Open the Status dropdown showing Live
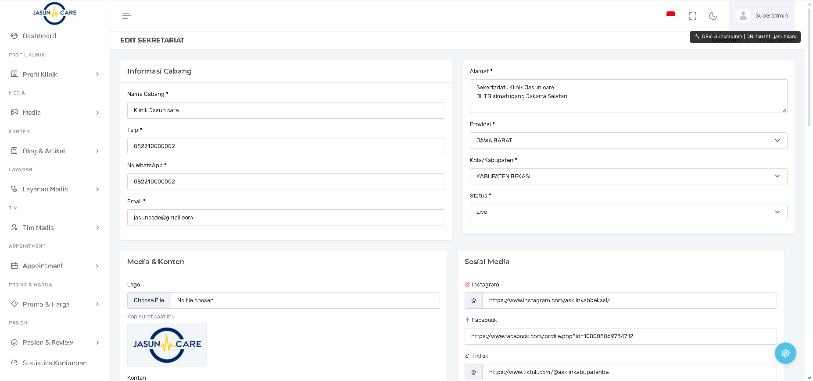The width and height of the screenshot is (813, 381). point(628,212)
